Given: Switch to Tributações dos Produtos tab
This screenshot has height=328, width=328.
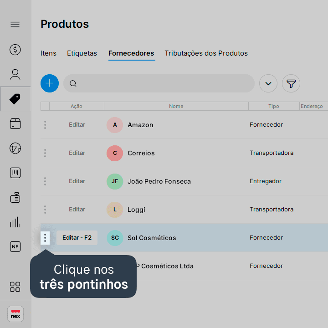Looking at the screenshot, I should (x=206, y=53).
